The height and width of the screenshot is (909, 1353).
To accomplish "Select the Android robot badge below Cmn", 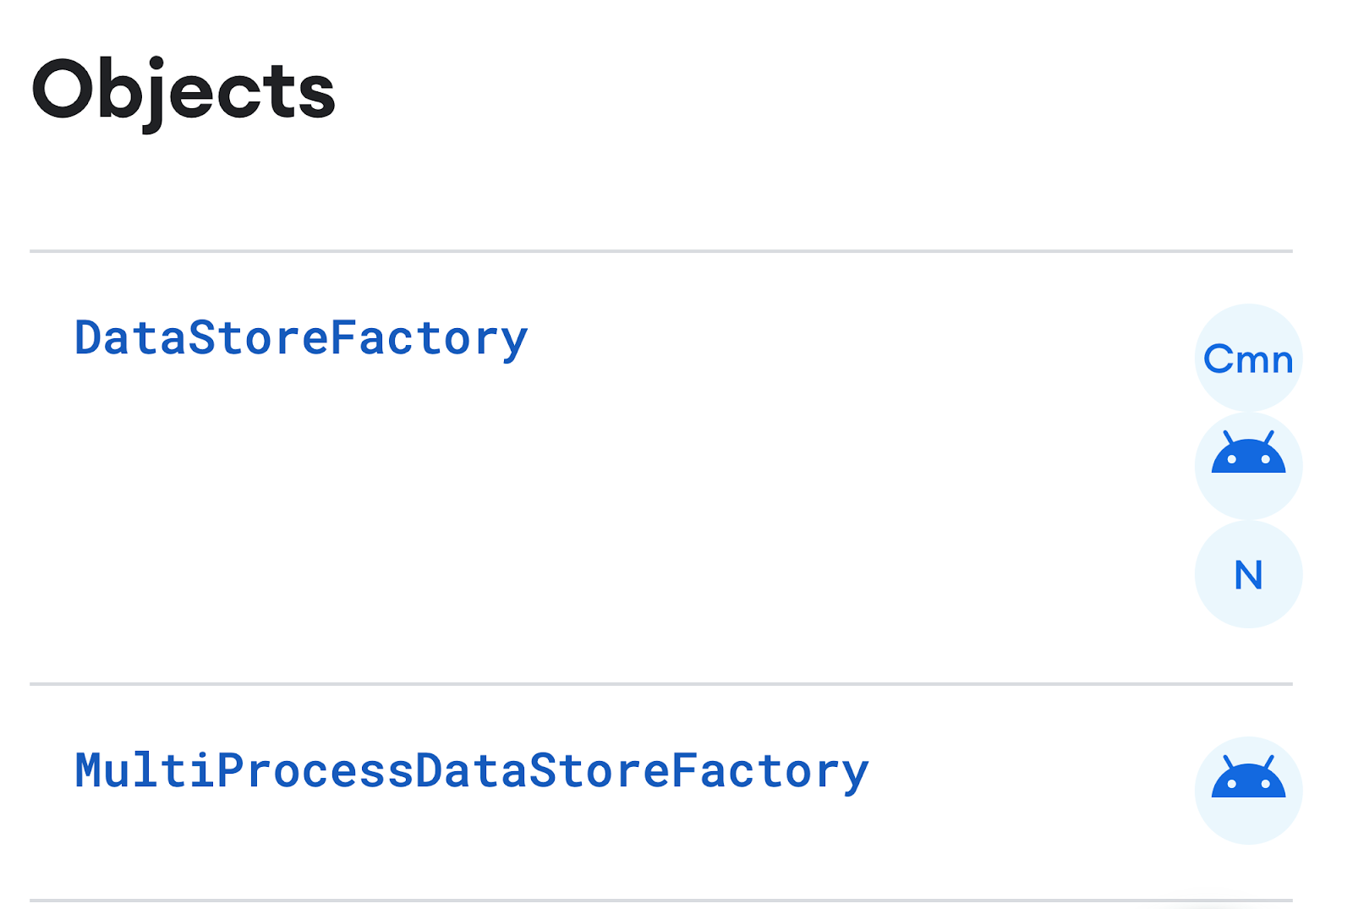I will (x=1248, y=466).
